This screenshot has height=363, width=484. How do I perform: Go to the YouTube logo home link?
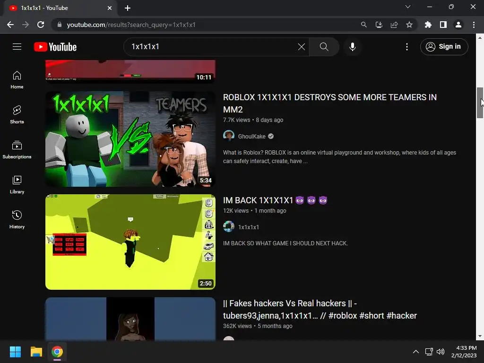tap(55, 47)
